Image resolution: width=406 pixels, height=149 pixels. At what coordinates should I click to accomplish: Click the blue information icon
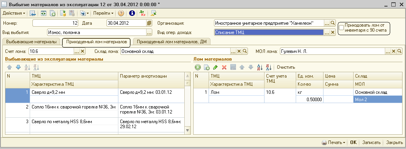tap(132, 13)
